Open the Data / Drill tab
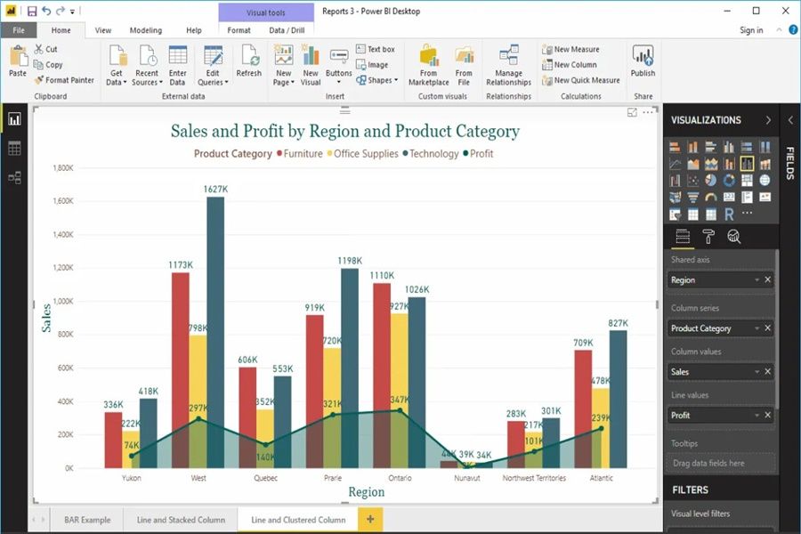 pyautogui.click(x=287, y=30)
